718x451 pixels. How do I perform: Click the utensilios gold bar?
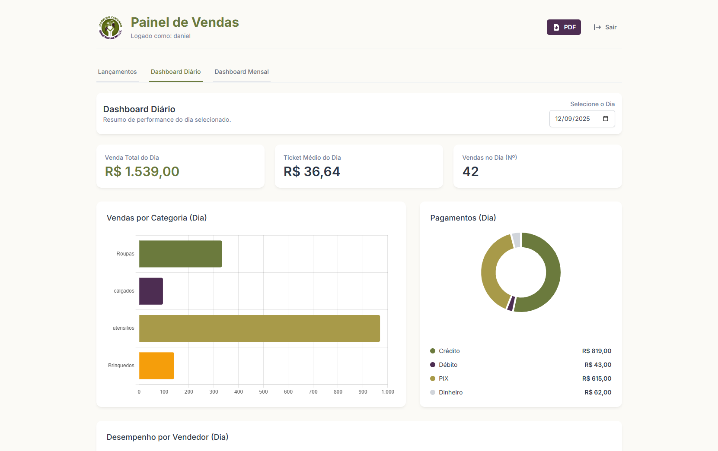[258, 328]
